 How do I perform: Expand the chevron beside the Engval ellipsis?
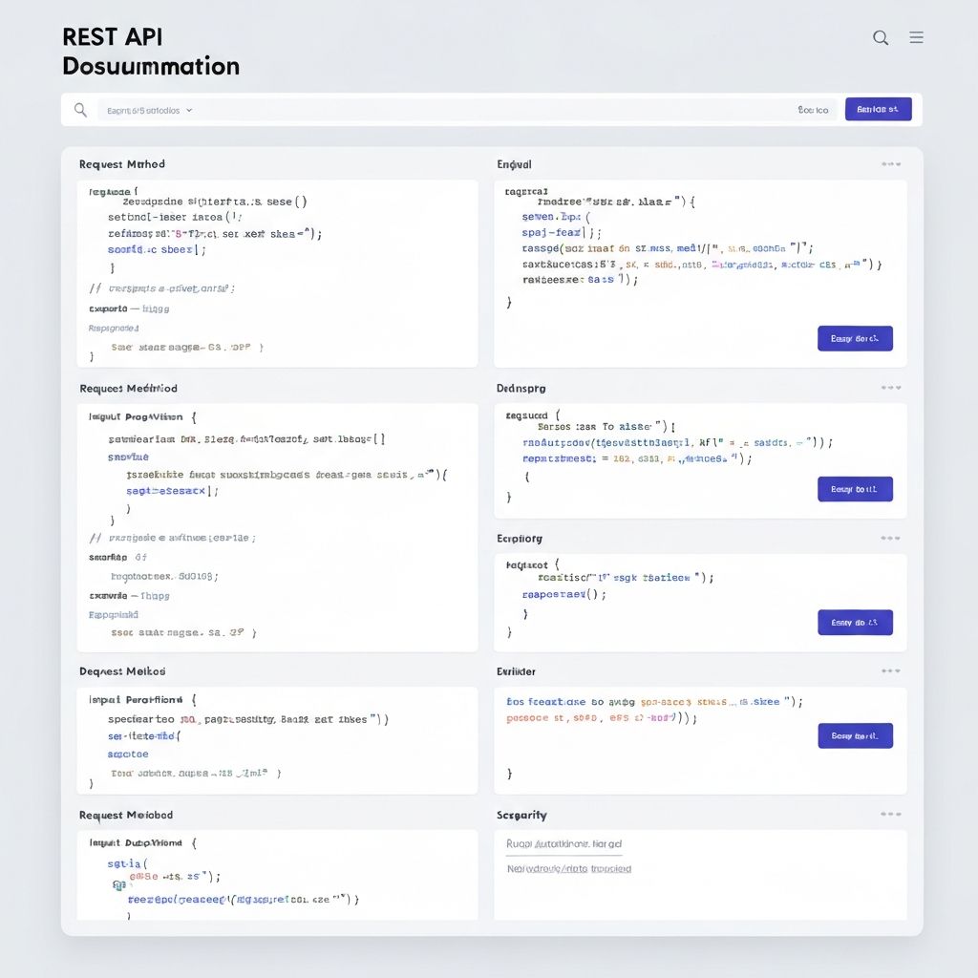coord(899,163)
